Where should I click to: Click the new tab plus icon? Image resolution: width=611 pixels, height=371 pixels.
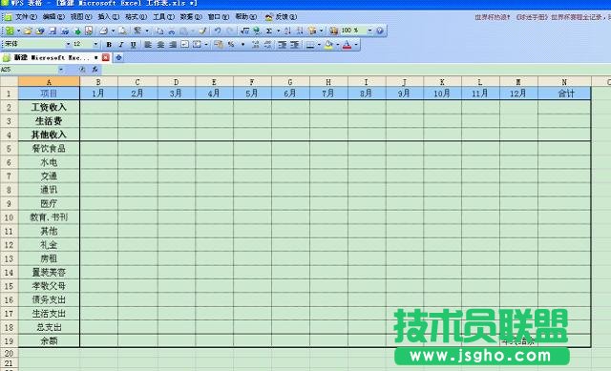(x=118, y=57)
